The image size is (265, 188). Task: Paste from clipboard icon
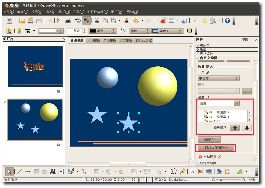(113, 21)
